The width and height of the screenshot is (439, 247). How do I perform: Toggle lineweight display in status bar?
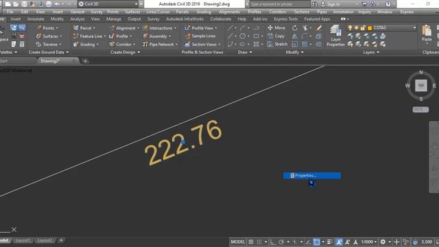[x=330, y=242]
